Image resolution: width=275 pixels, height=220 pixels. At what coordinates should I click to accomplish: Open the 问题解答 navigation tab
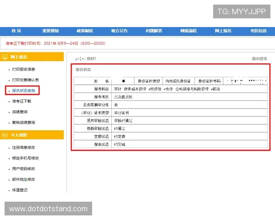(154, 31)
